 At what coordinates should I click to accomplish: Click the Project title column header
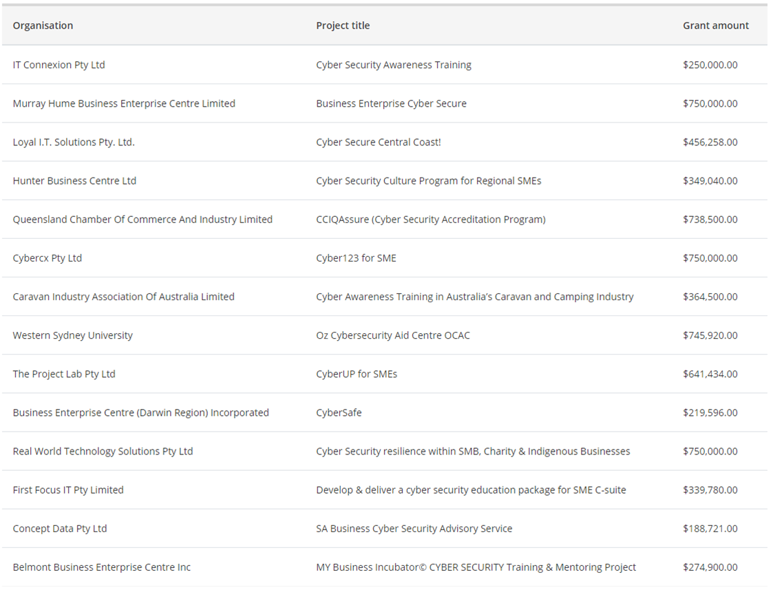coord(343,25)
